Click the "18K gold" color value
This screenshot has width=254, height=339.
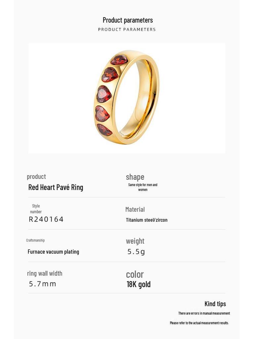point(139,284)
